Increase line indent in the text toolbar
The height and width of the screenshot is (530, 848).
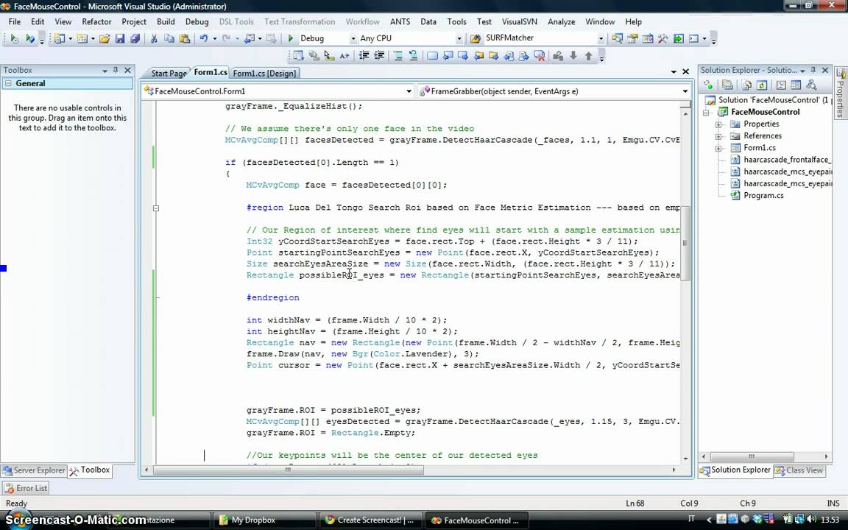click(379, 56)
